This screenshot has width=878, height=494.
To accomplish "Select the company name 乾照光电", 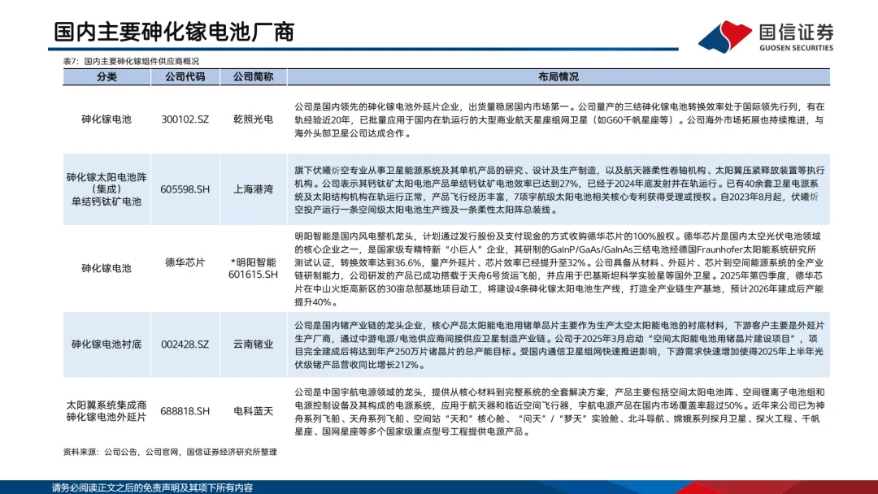I will coord(253,119).
